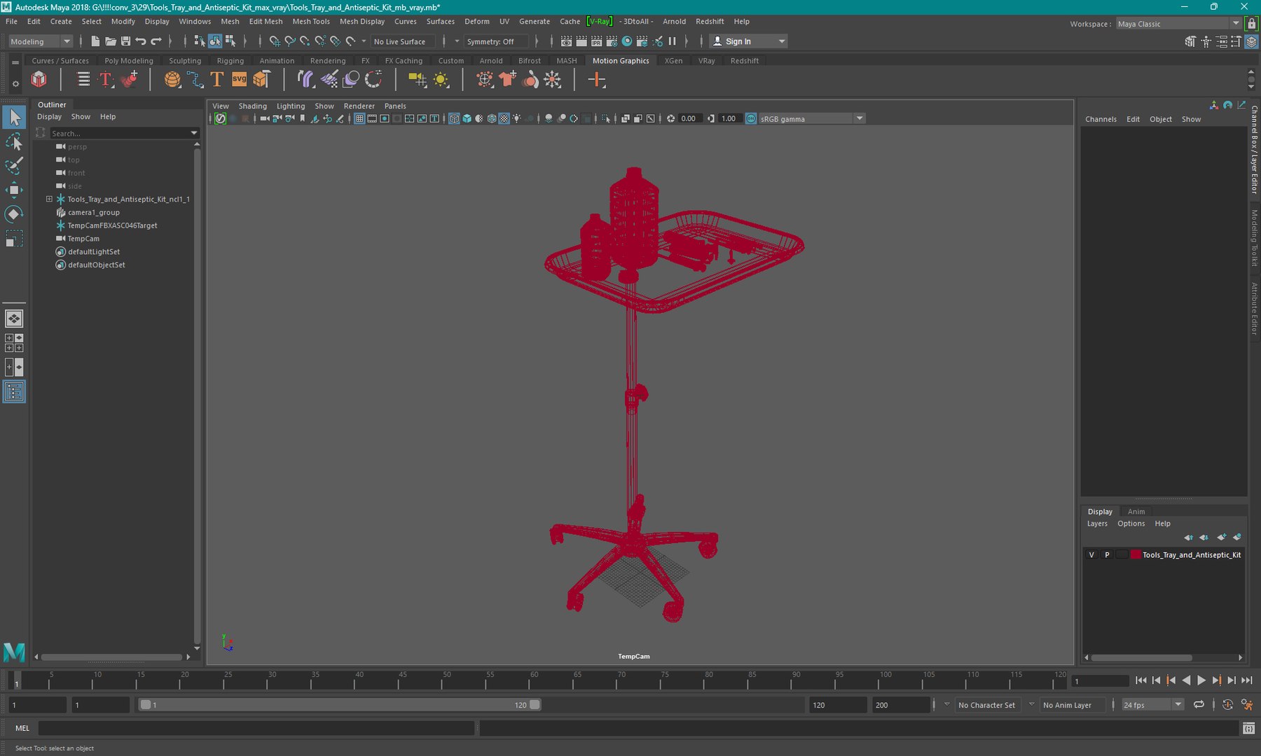
Task: Click the single perspective layout icon
Action: [14, 318]
